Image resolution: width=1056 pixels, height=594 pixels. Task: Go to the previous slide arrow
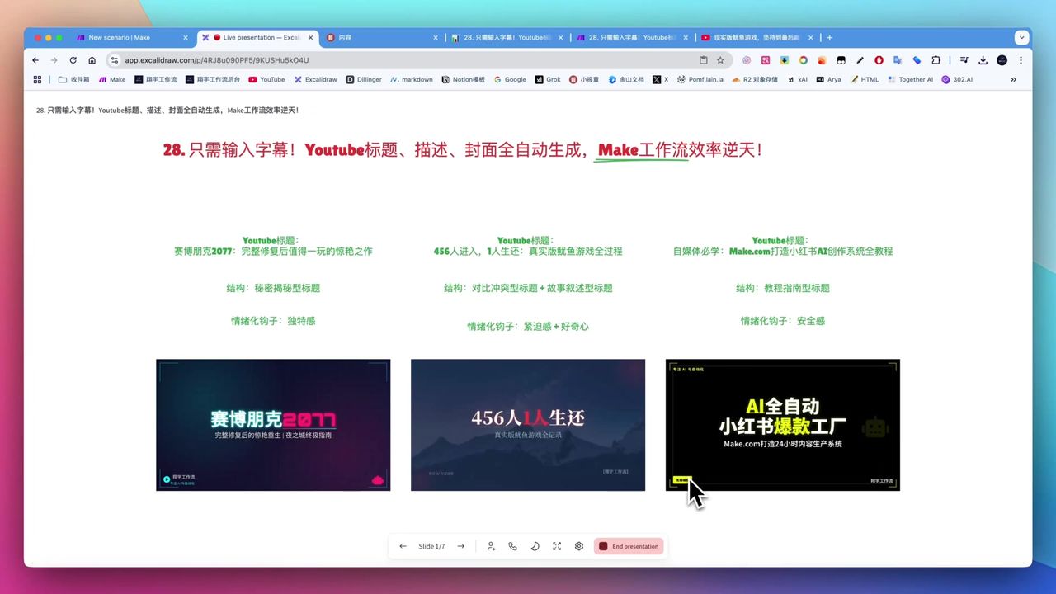403,546
